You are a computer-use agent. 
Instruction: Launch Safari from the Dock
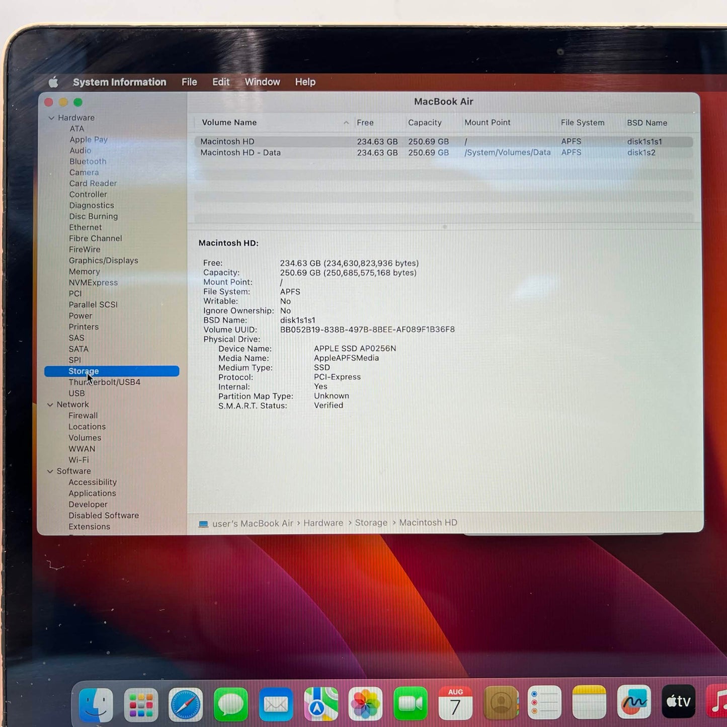tap(186, 704)
